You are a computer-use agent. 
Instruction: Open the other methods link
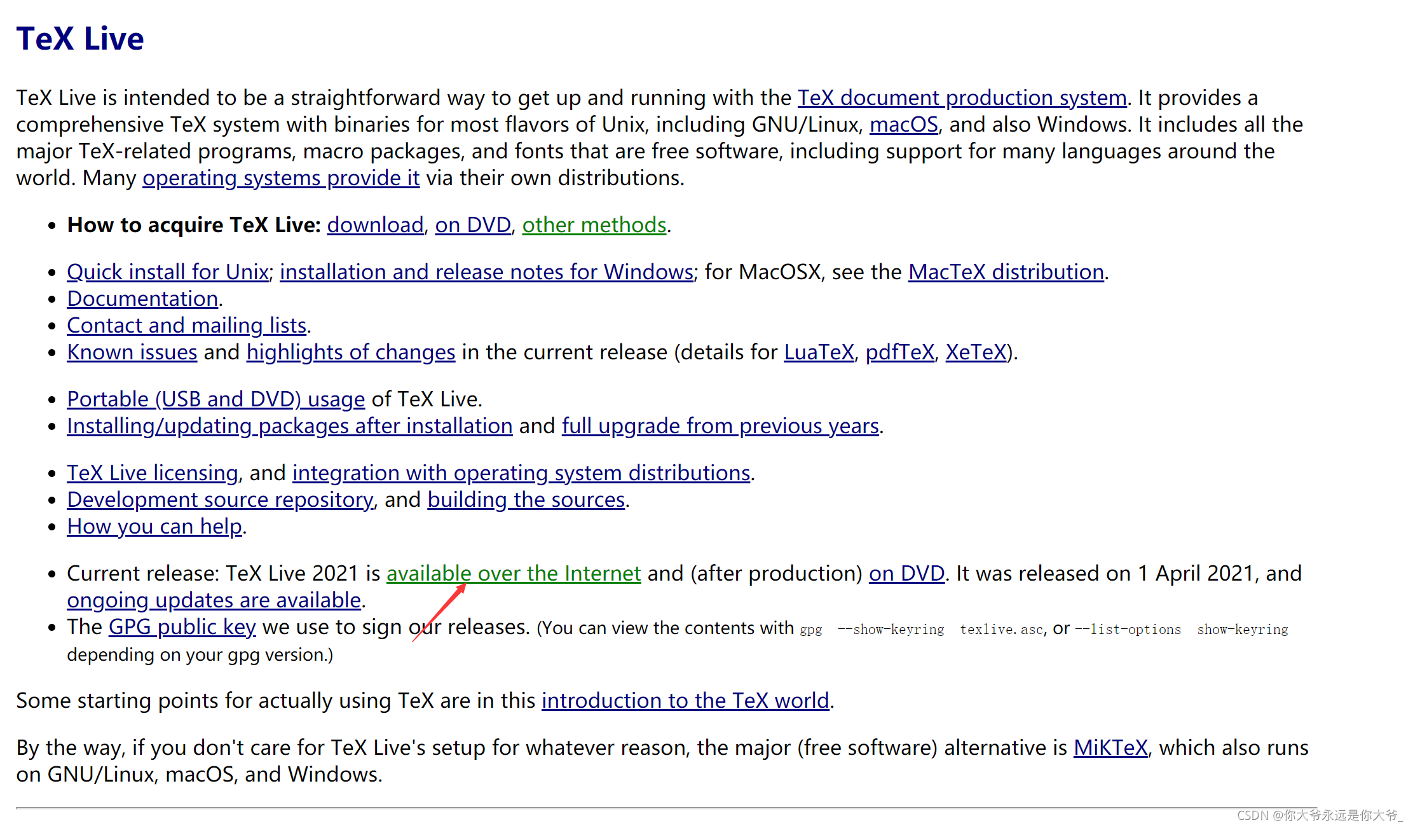(594, 225)
